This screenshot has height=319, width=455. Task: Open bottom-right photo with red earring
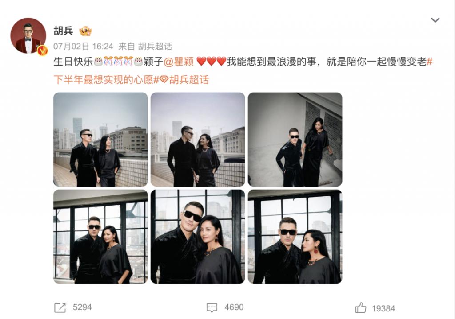click(x=295, y=237)
